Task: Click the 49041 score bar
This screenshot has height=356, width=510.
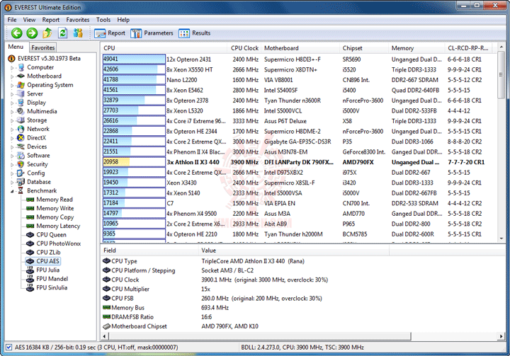Action: pyautogui.click(x=134, y=59)
